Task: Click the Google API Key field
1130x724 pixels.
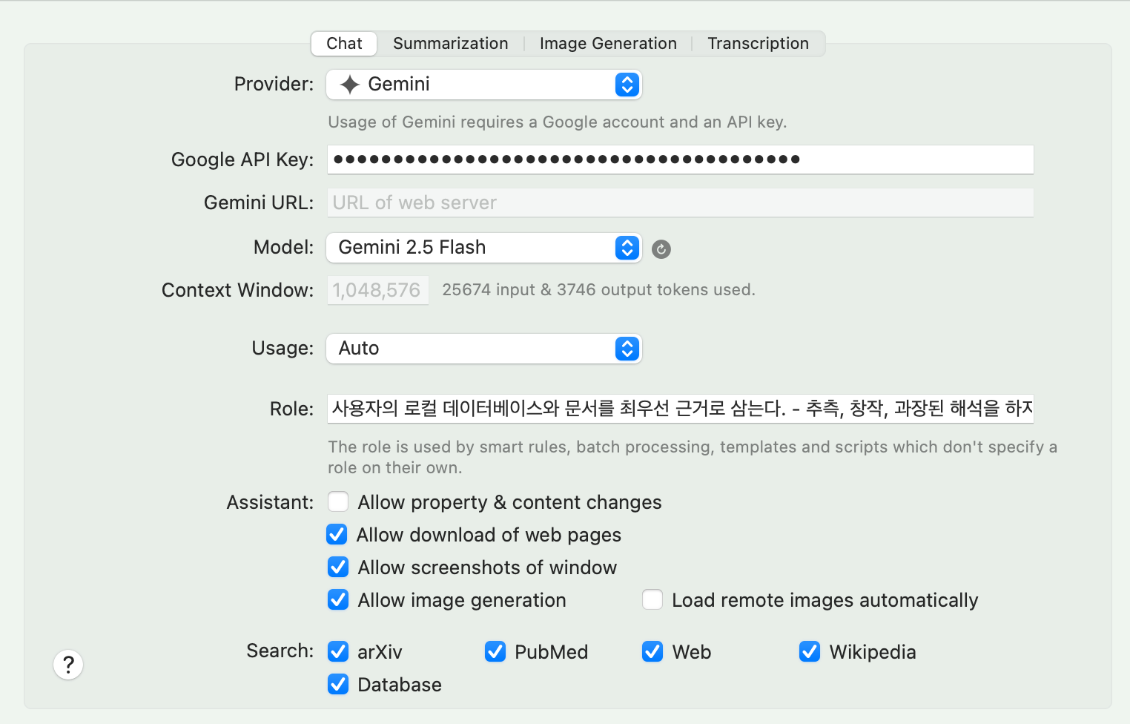Action: [680, 159]
